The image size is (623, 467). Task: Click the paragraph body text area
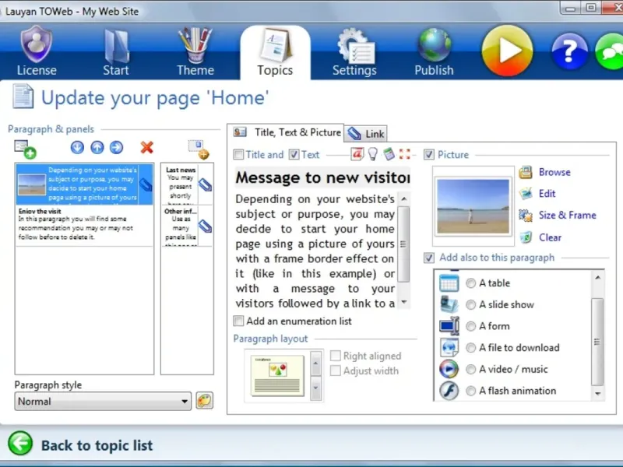[x=315, y=251]
